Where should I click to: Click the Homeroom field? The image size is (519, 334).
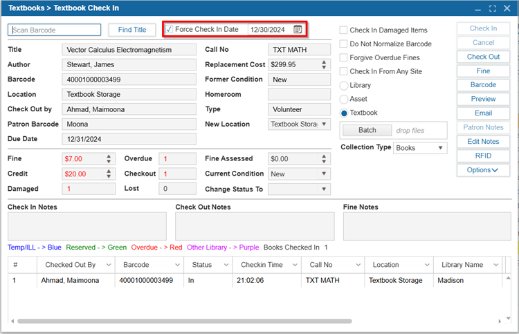pyautogui.click(x=299, y=94)
